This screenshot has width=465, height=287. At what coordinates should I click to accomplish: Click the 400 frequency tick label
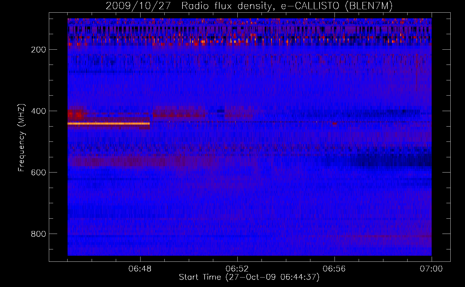pyautogui.click(x=39, y=111)
